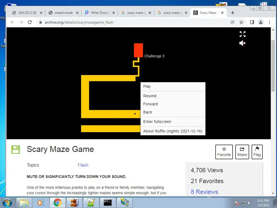Open the network tray icon
Viewport: 277px width, 208px height.
point(243,203)
